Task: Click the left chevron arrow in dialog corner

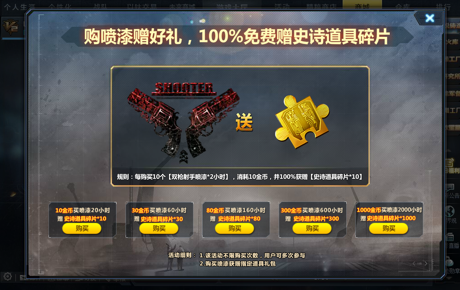Action: click(x=414, y=264)
